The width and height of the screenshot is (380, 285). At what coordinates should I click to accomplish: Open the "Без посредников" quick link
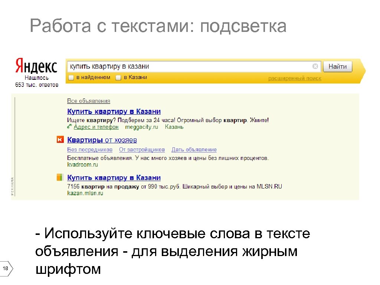click(x=90, y=150)
